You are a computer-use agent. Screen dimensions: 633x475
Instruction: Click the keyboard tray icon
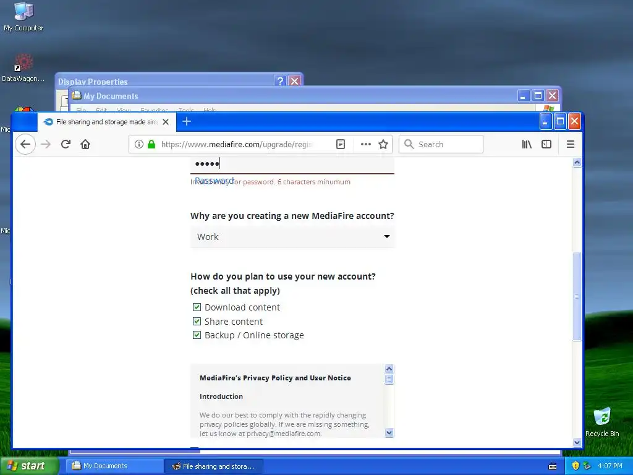coord(553,466)
